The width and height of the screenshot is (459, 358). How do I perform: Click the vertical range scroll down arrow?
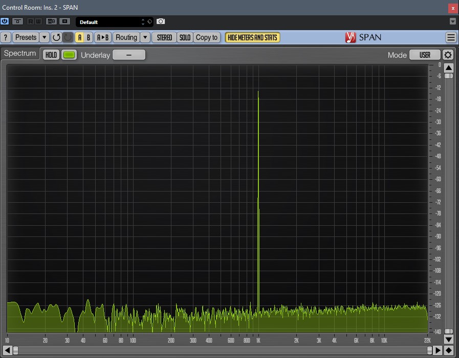(449, 339)
